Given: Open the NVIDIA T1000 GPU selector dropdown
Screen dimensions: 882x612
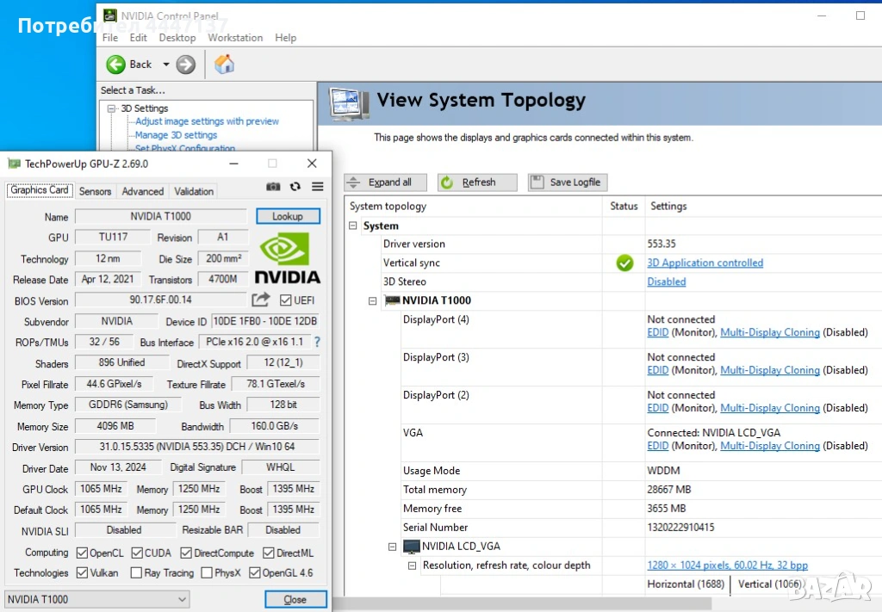Looking at the screenshot, I should [x=97, y=599].
